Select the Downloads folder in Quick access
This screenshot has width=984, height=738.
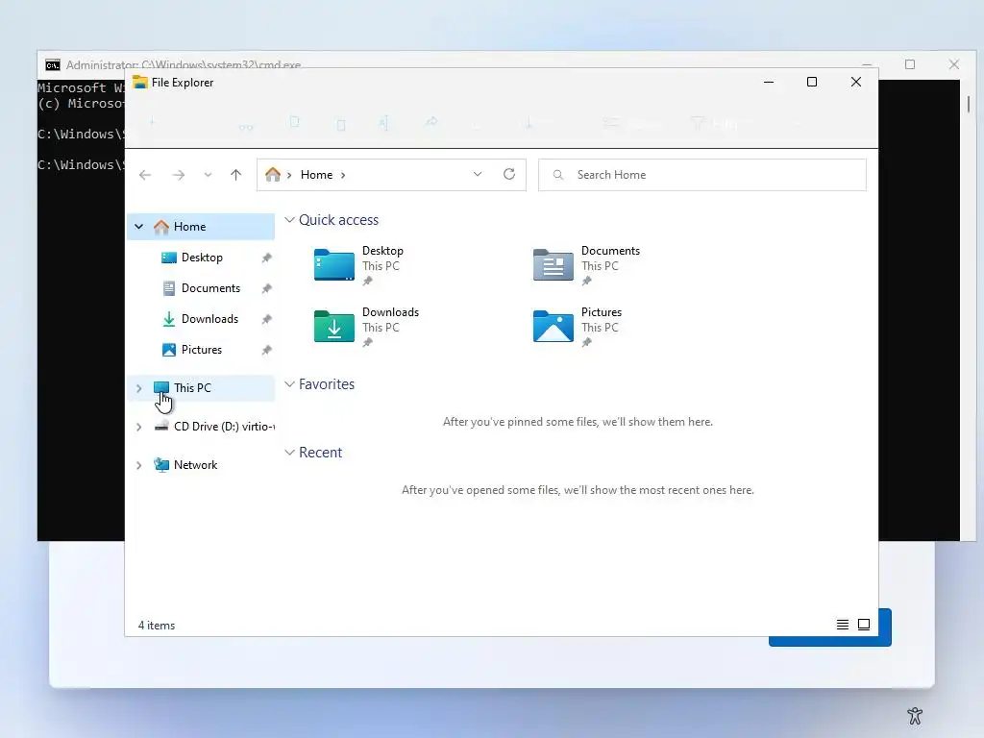pos(367,327)
